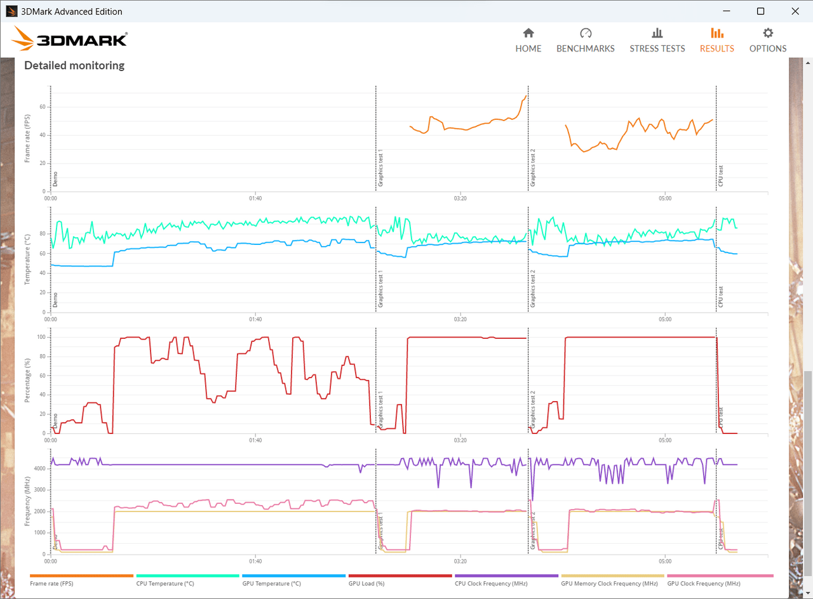Open the Options gear icon

click(x=768, y=33)
